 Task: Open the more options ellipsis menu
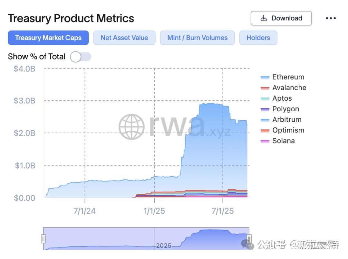coord(331,18)
